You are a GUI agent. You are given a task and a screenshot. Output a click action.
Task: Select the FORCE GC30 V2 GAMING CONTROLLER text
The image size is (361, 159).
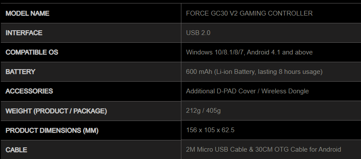[249, 13]
